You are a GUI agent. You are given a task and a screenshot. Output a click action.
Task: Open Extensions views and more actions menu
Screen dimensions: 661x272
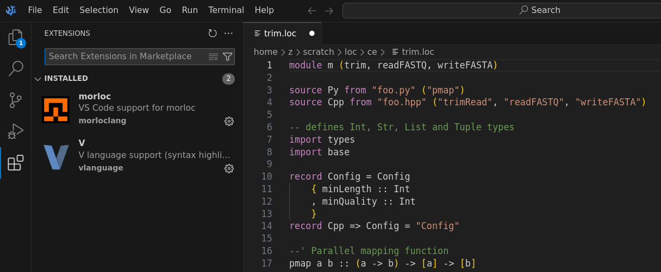coord(228,33)
